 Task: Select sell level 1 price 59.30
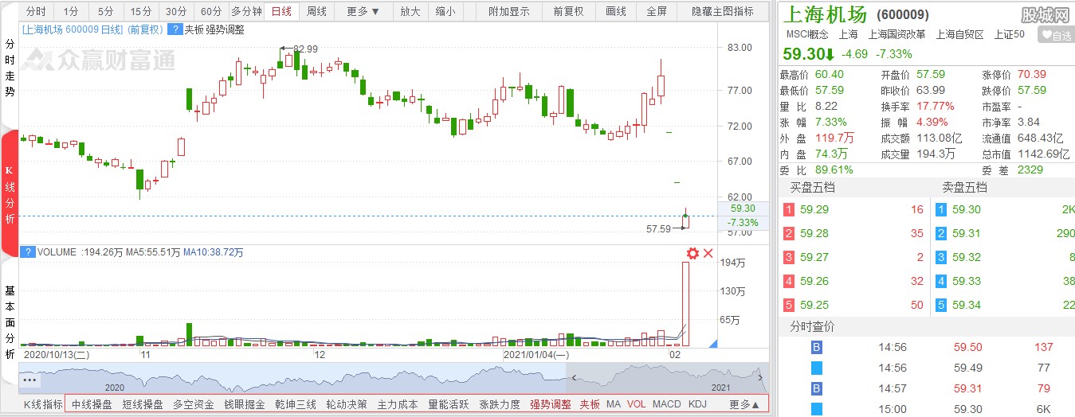click(x=967, y=209)
